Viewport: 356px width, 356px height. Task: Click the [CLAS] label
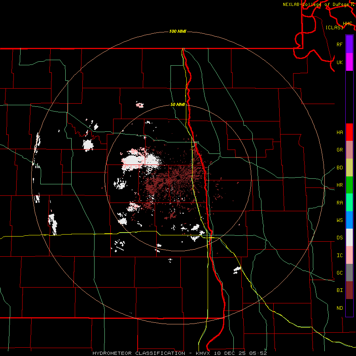pyautogui.click(x=334, y=27)
